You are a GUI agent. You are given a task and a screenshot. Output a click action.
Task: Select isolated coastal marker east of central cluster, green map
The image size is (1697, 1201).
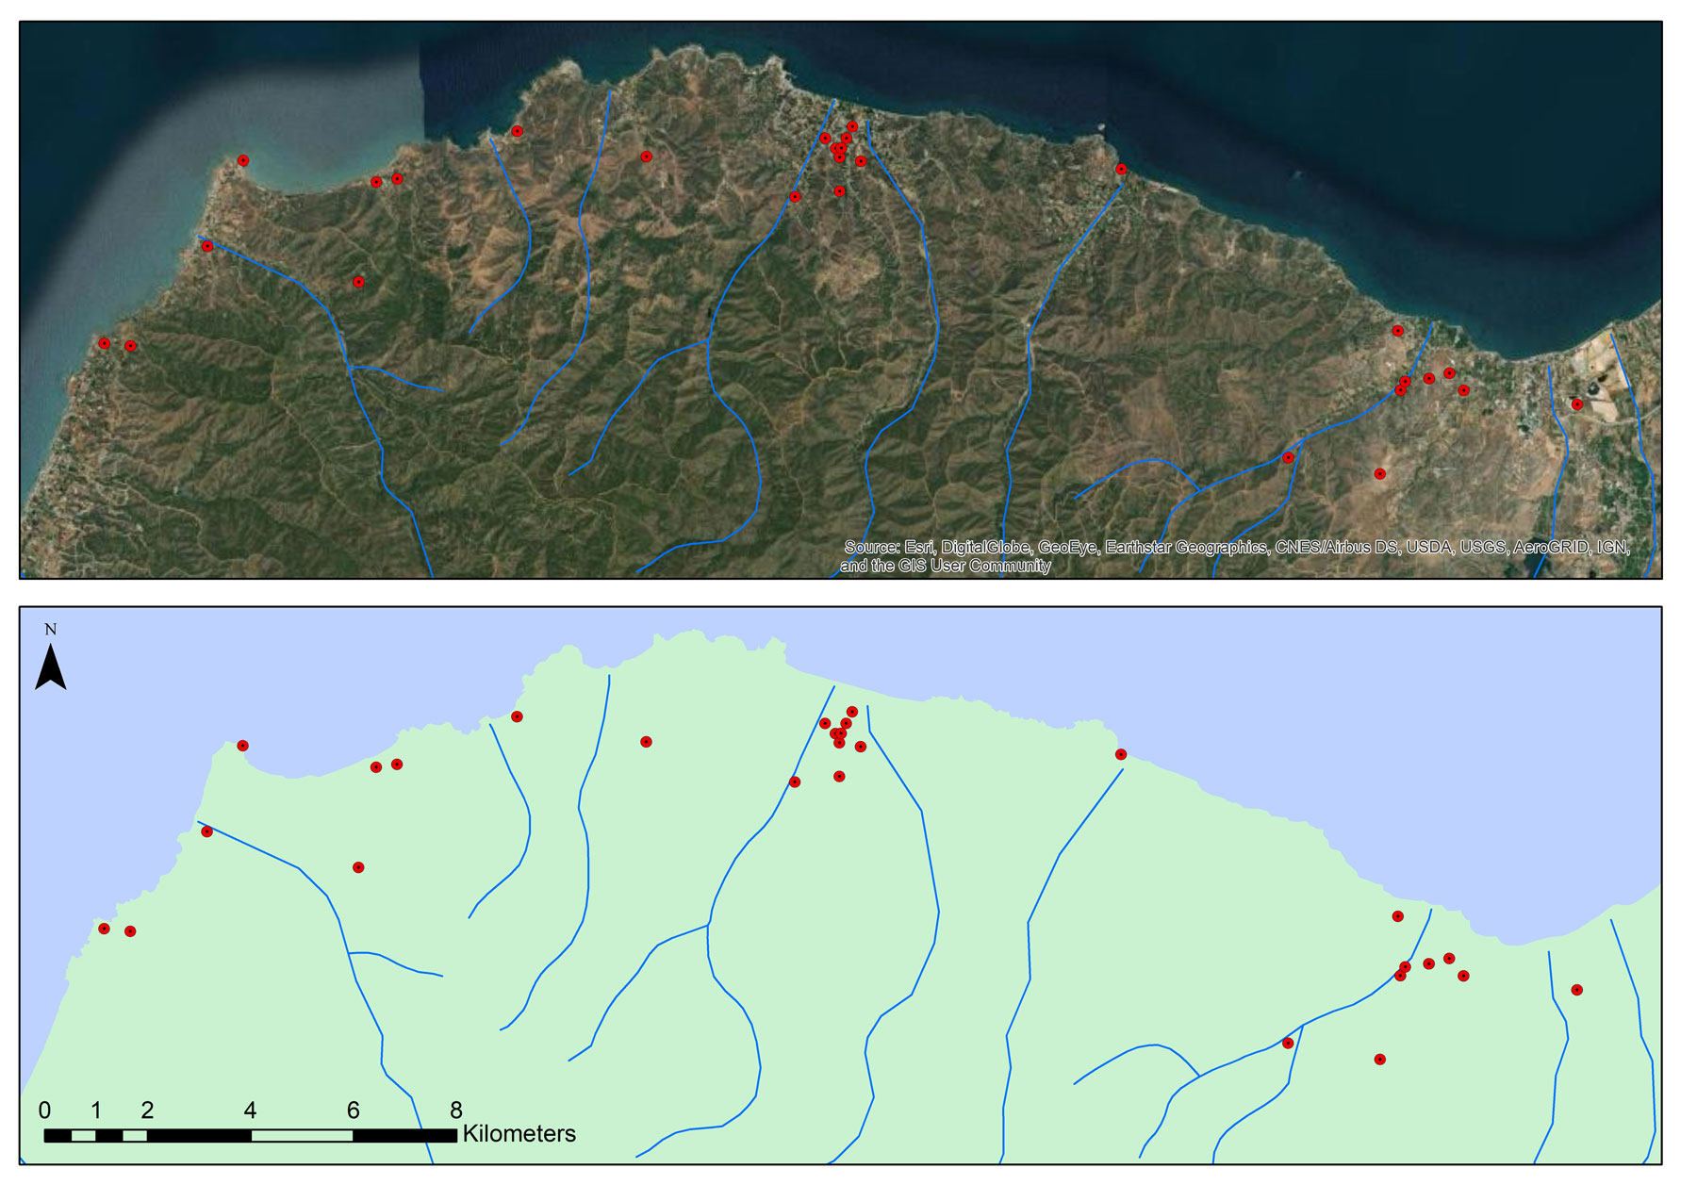pos(1120,754)
